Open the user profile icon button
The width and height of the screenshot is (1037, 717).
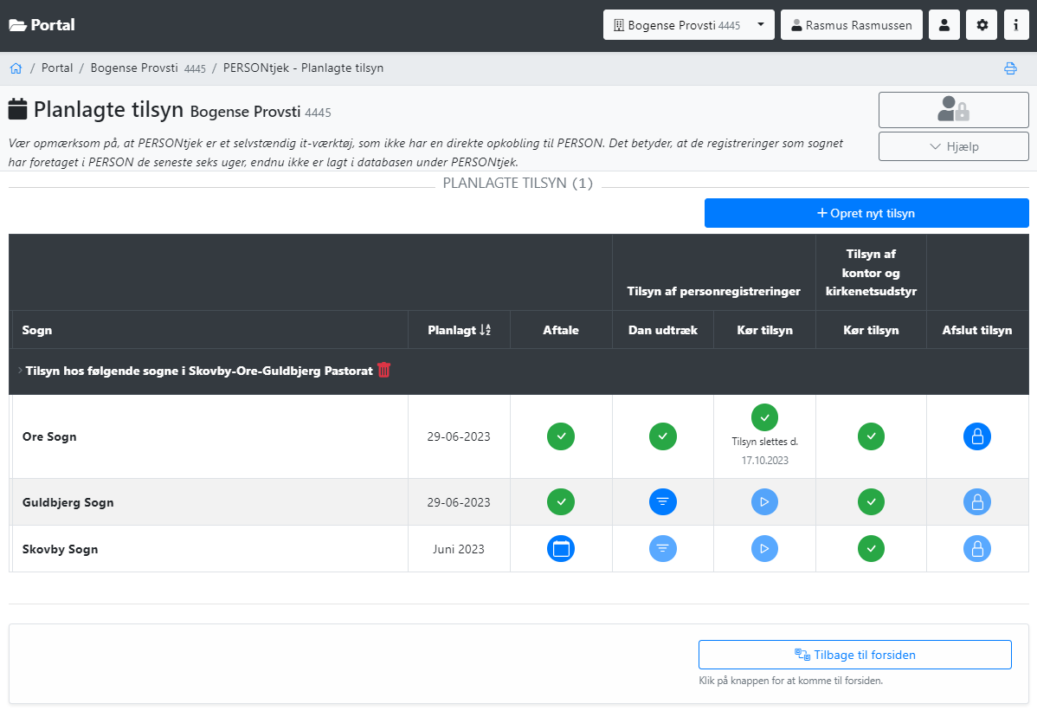[x=944, y=25]
